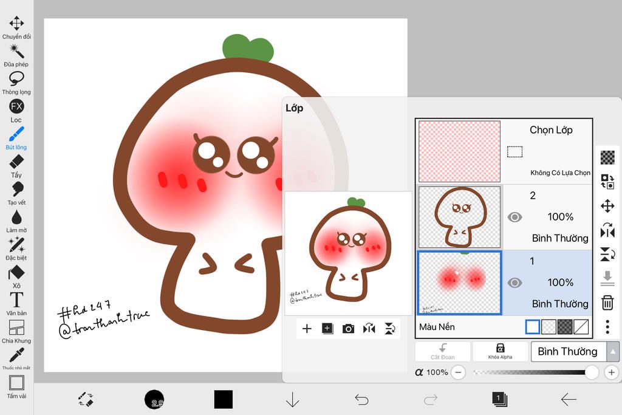Tap the layer selection swap icon on right strip
Viewport: 622px width, 415px height.
coord(607,182)
